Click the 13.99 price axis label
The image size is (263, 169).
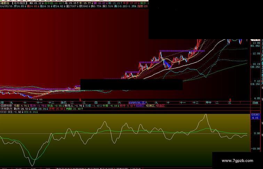click(256, 43)
